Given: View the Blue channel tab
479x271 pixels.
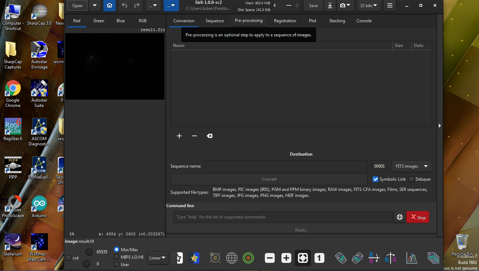Looking at the screenshot, I should (x=120, y=21).
